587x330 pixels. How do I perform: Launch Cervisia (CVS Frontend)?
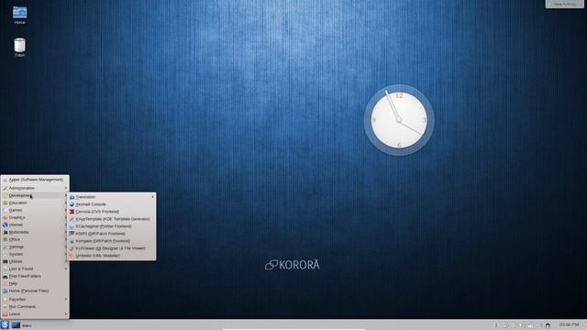coord(112,212)
